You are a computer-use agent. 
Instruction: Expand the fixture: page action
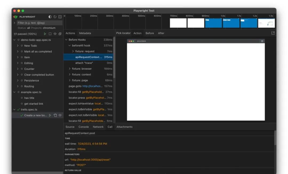(x=70, y=80)
